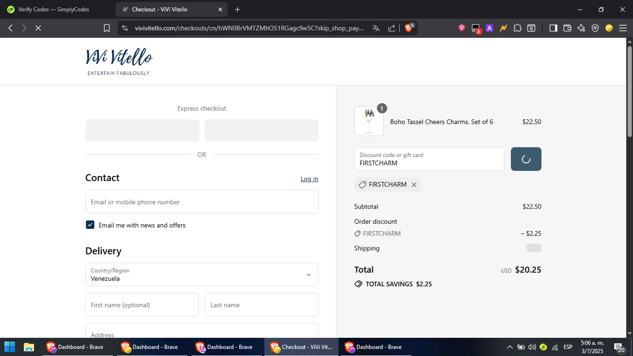The image size is (633, 356).
Task: Click the First name (optional) field
Action: pos(142,305)
